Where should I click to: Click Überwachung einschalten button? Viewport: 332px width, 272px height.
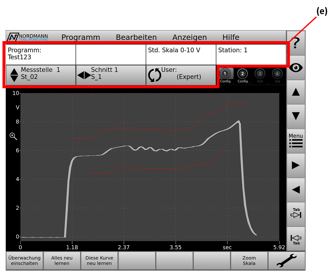[25, 261]
